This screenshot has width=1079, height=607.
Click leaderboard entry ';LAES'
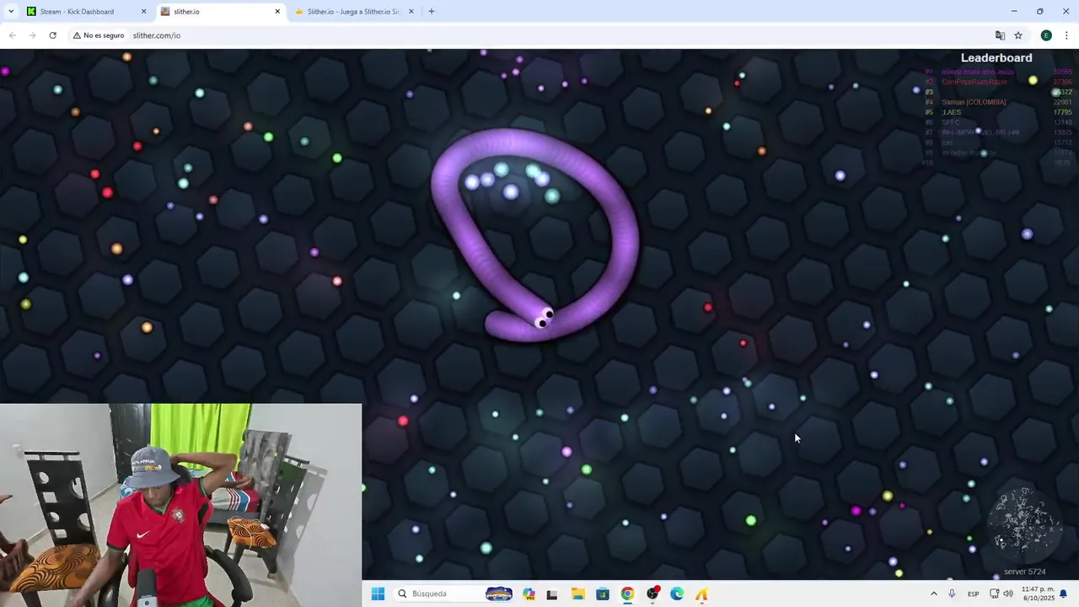pyautogui.click(x=952, y=112)
